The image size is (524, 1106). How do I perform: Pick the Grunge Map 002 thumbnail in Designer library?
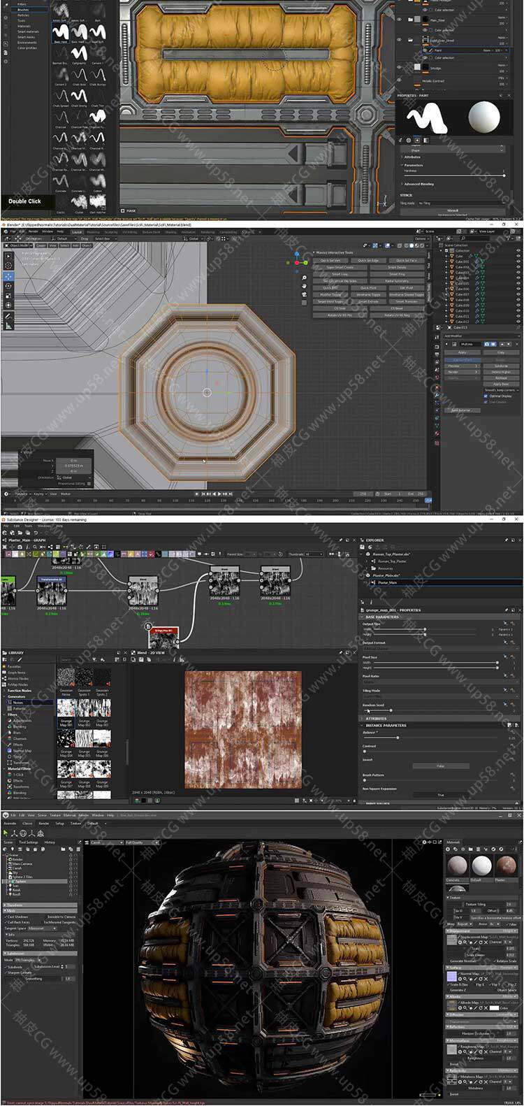(x=84, y=712)
